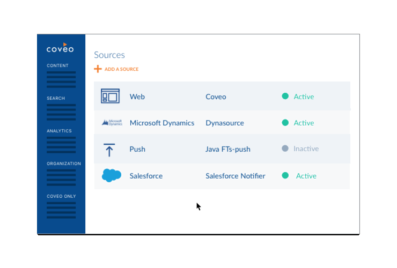Click the Add a Source link
The width and height of the screenshot is (397, 268).
pos(121,69)
